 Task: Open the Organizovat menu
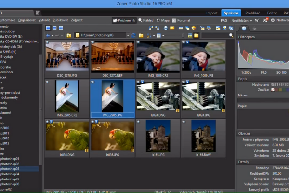tap(26, 20)
